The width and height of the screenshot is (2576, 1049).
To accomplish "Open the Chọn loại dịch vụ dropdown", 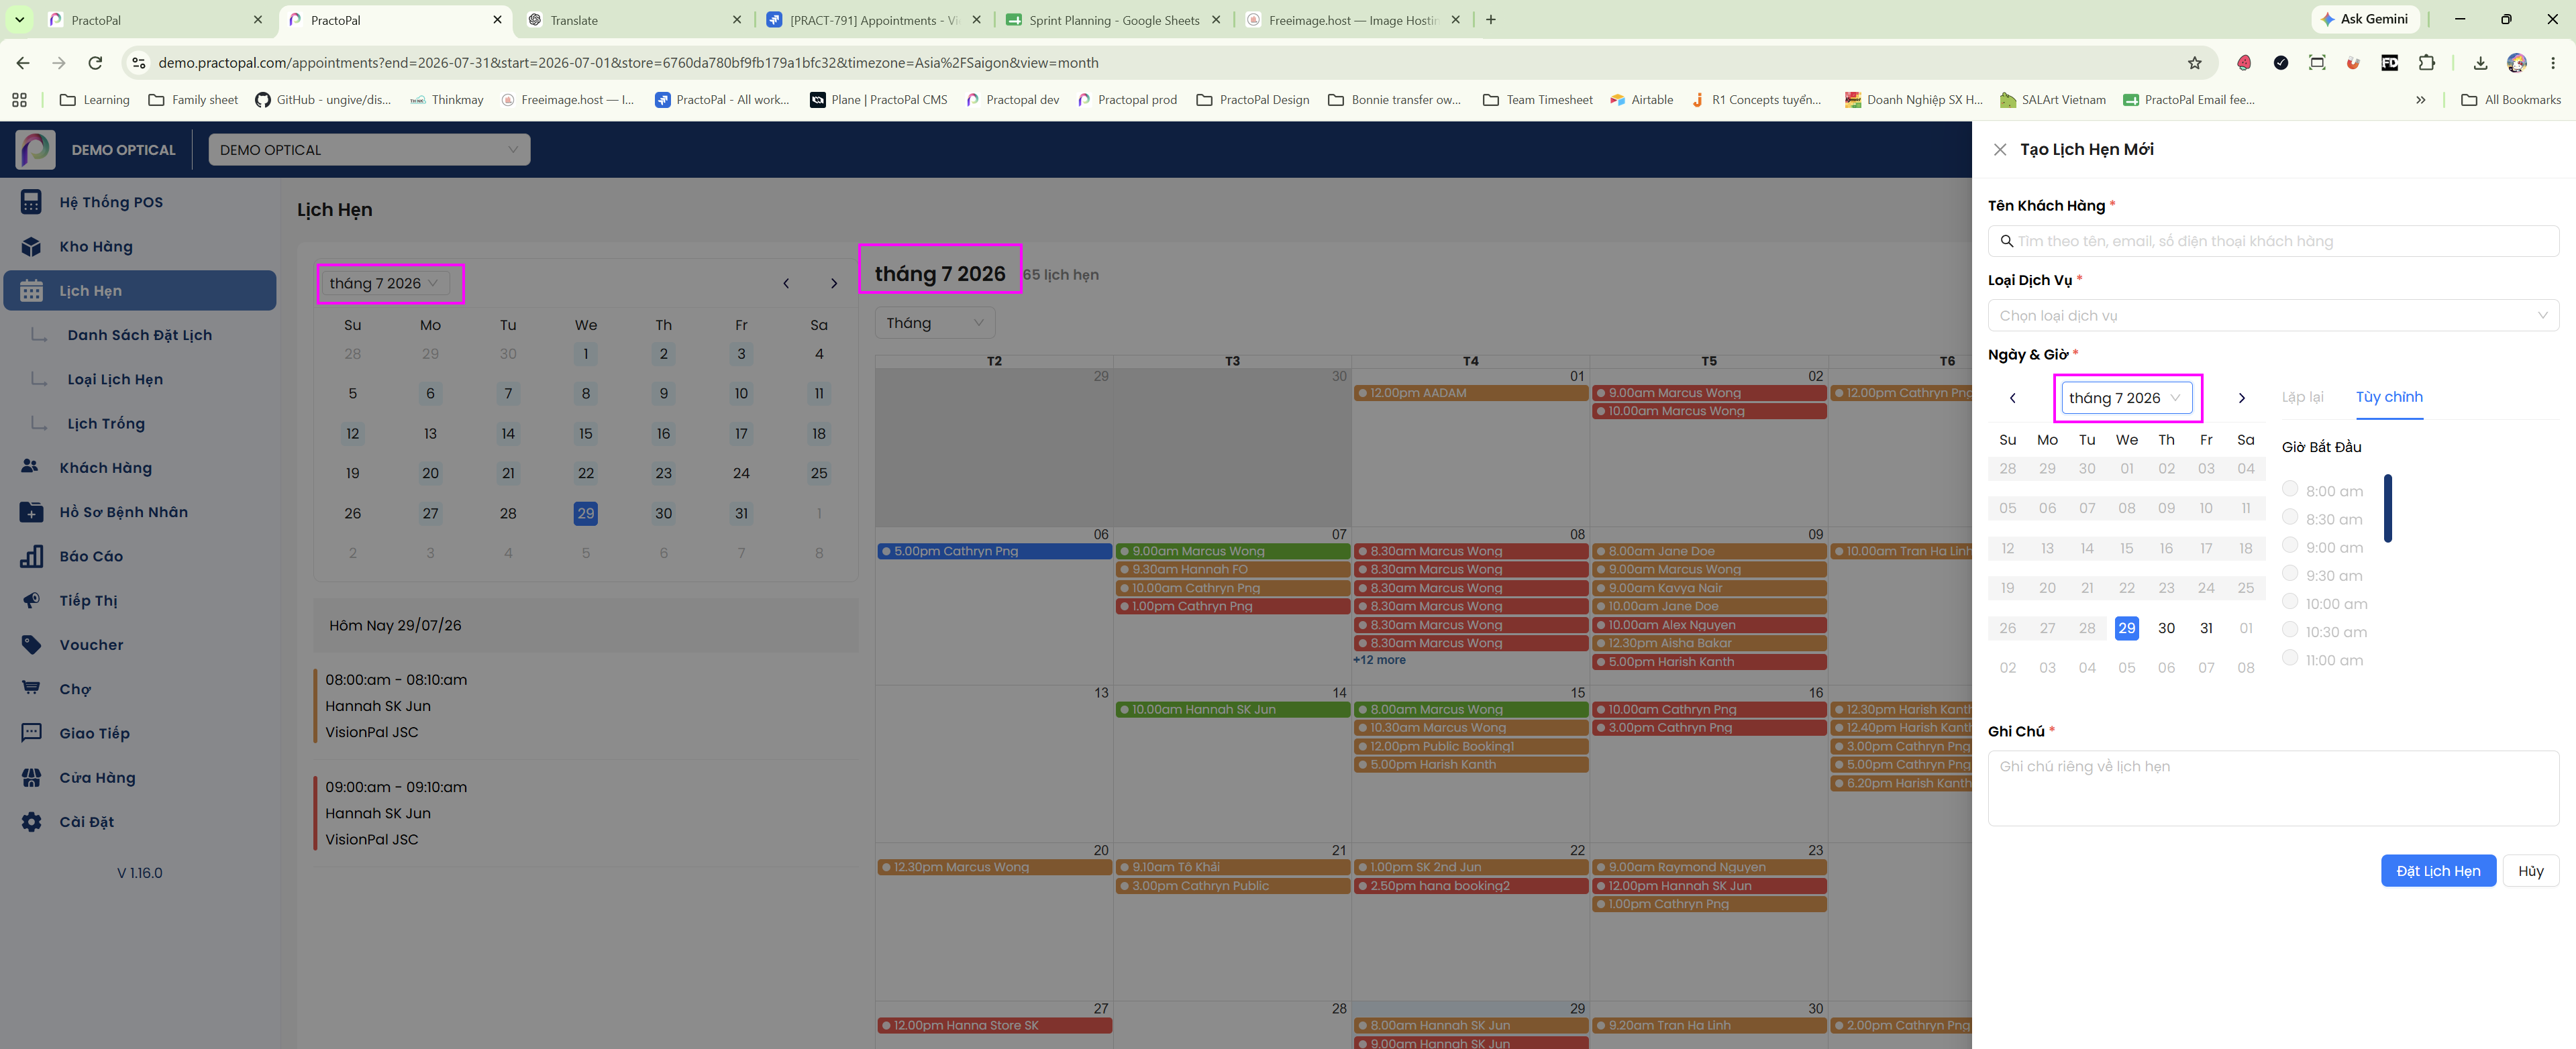I will (x=2273, y=315).
